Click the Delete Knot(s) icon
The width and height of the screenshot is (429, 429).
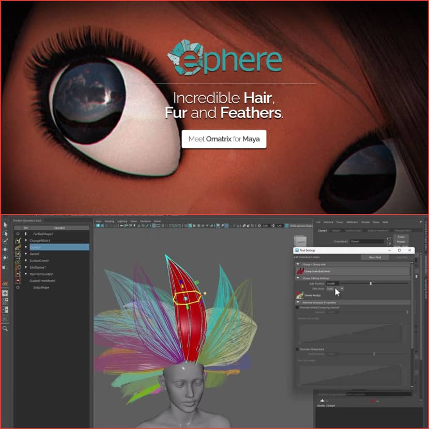[300, 295]
